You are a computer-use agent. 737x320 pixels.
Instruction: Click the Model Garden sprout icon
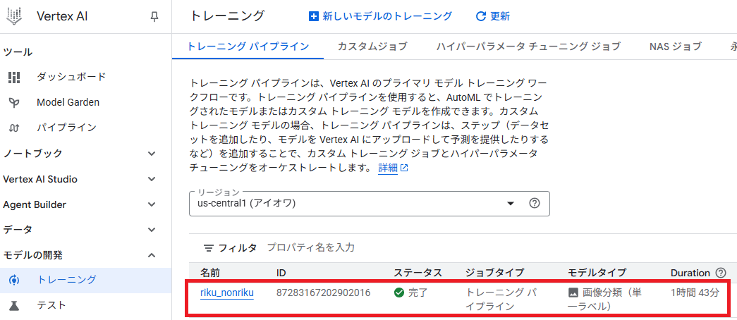15,102
